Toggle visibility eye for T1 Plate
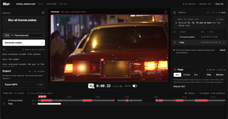This screenshot has height=119, width=228. [220, 43]
